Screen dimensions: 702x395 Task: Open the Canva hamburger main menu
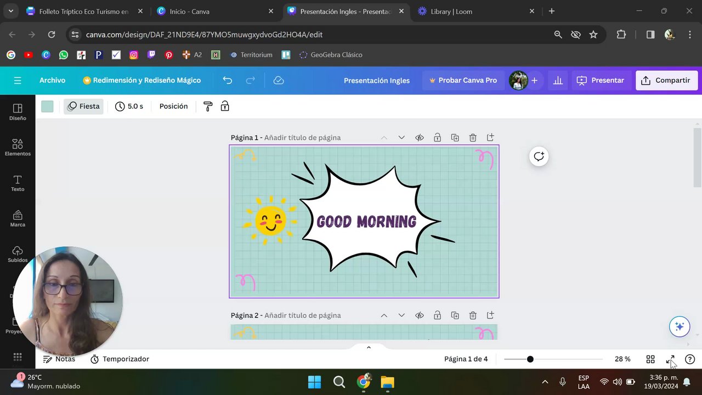[x=18, y=81]
